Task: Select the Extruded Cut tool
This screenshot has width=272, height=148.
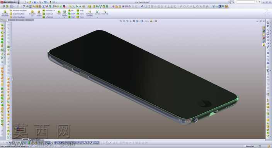Action: point(32,13)
